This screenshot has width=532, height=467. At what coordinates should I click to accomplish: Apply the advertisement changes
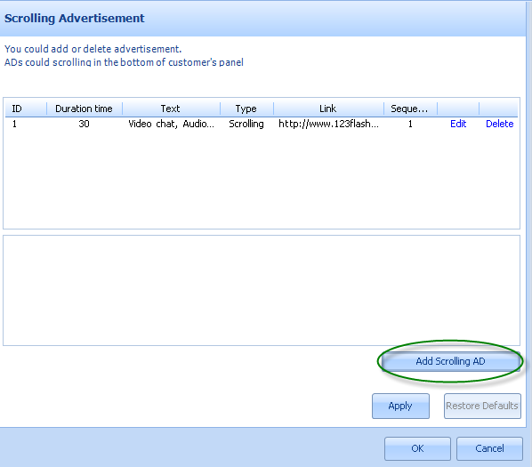[x=400, y=406]
